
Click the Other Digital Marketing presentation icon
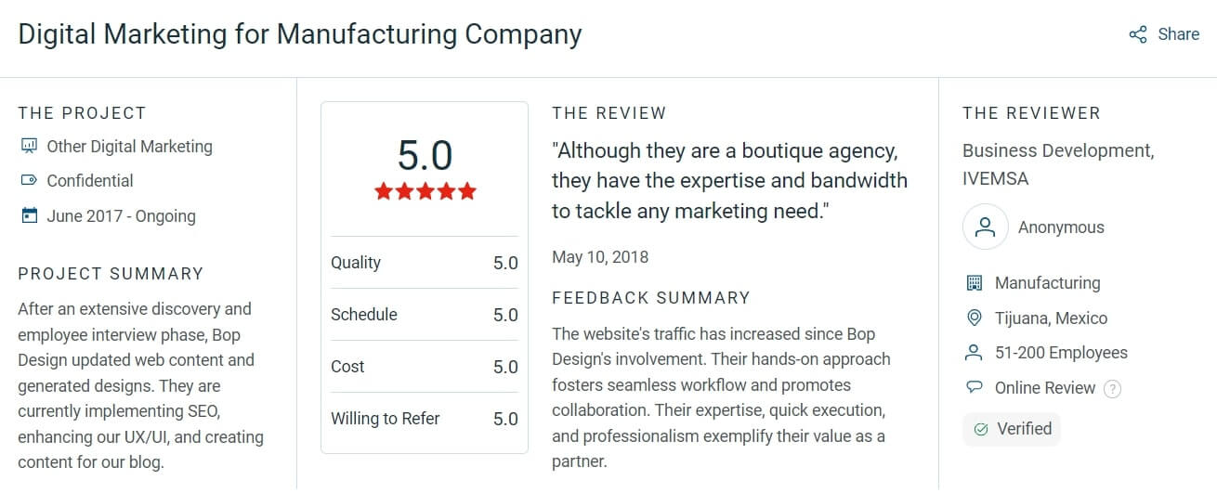29,146
